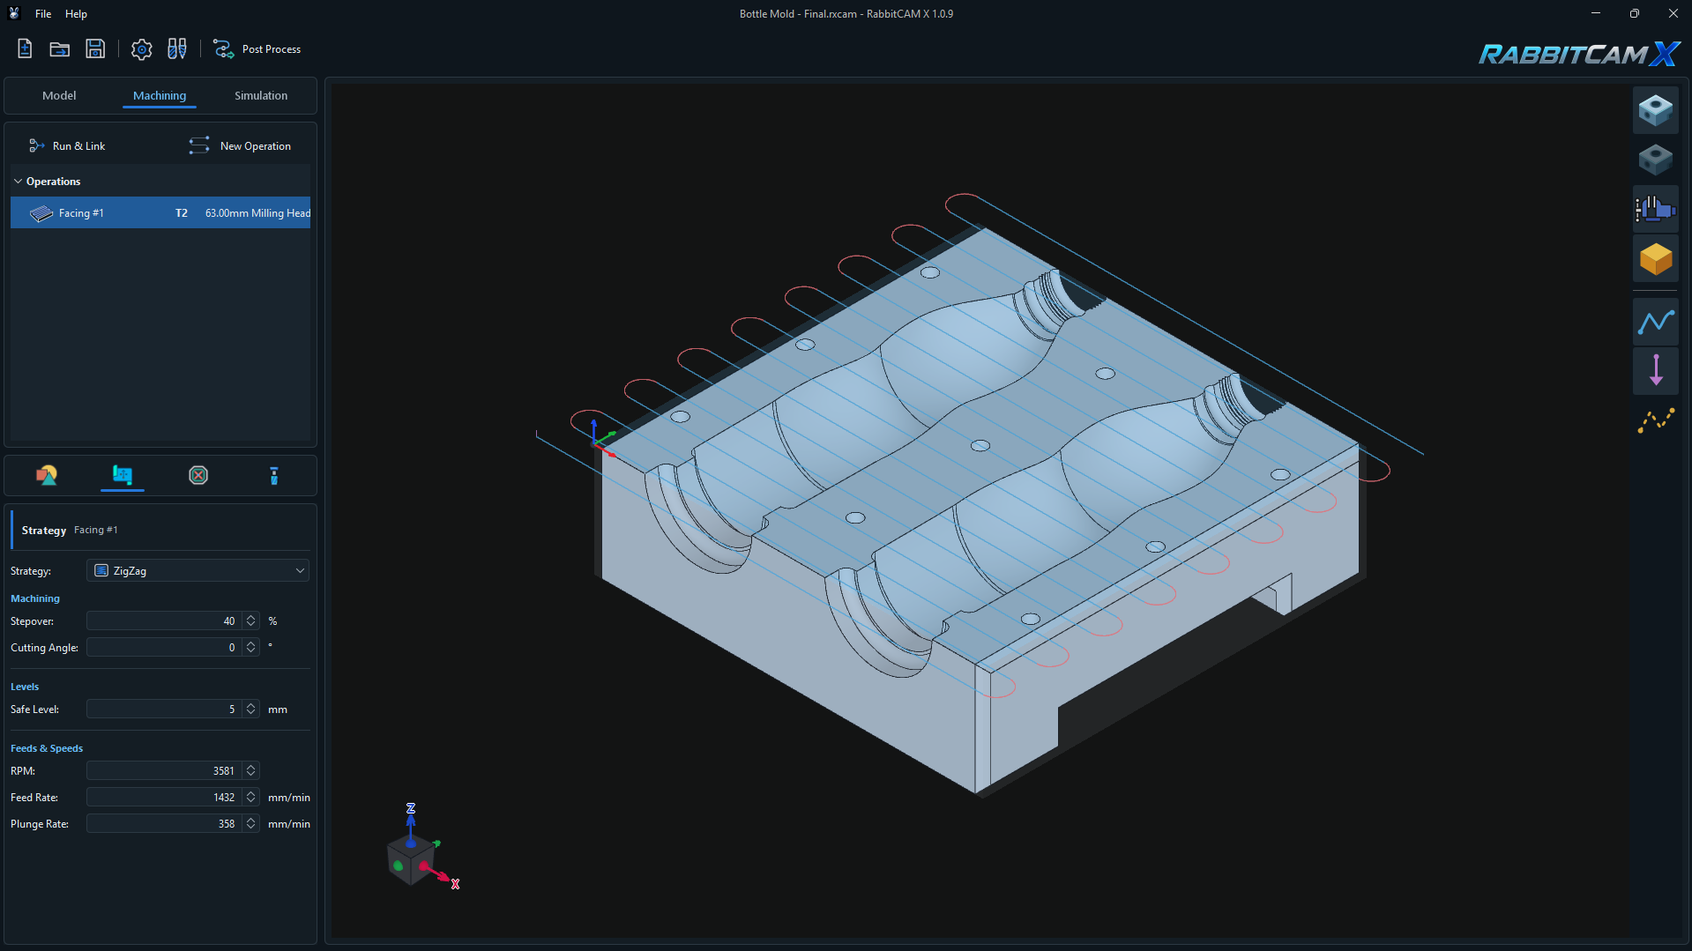This screenshot has height=951, width=1692.
Task: Select the Machining tab
Action: (160, 95)
